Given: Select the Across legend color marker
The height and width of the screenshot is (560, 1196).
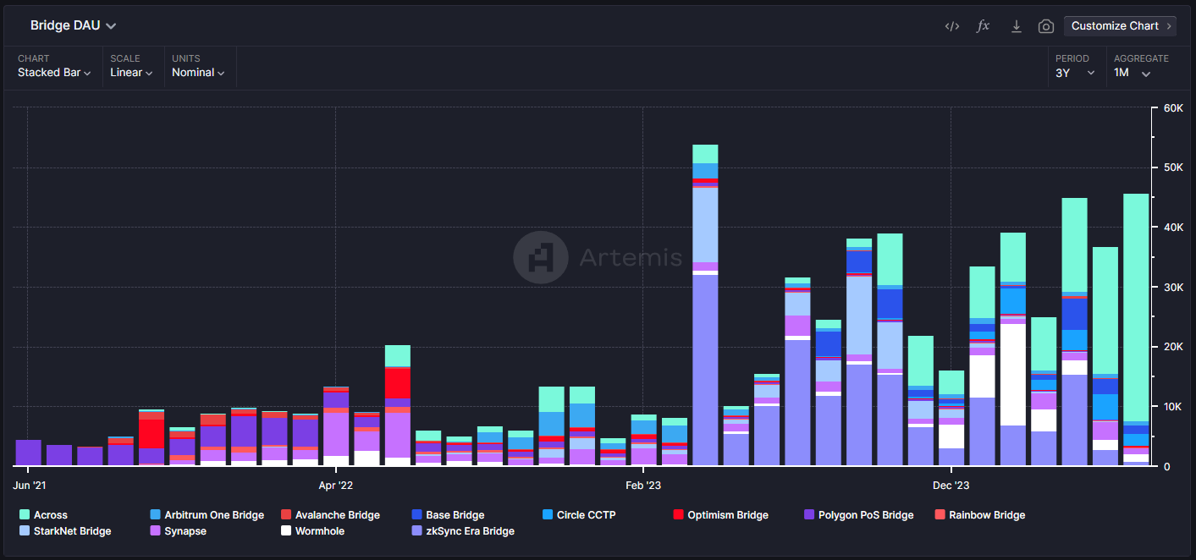Looking at the screenshot, I should tap(24, 514).
